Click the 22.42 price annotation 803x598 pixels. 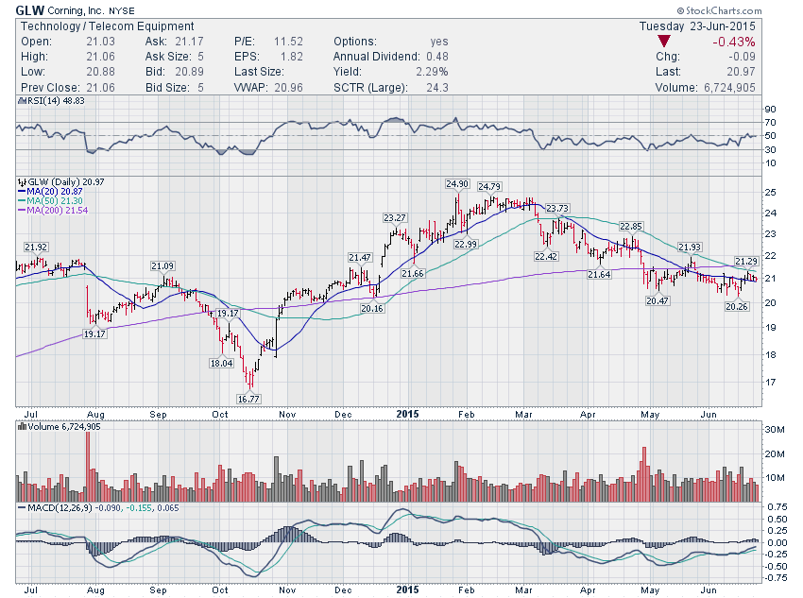[546, 256]
